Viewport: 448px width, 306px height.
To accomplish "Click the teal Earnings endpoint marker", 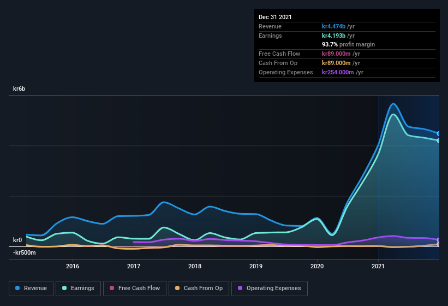I will tap(439, 141).
